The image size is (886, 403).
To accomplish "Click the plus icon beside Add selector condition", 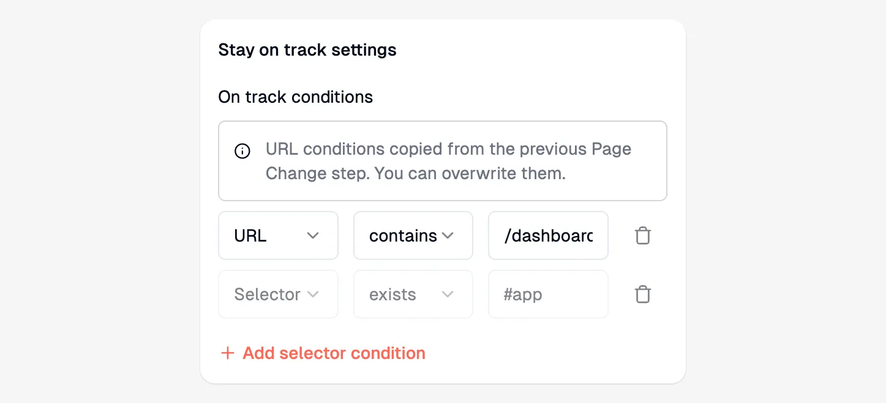I will [227, 353].
